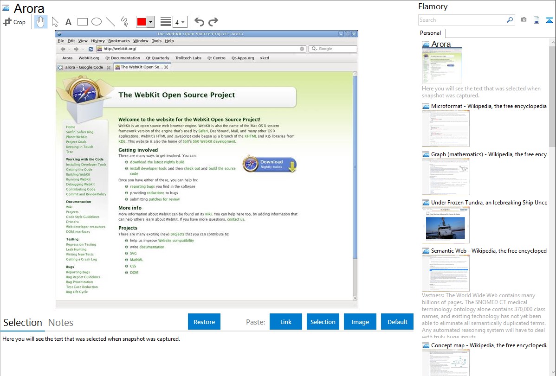The image size is (556, 376).
Task: Click the xkcd bookmark
Action: [x=265, y=58]
